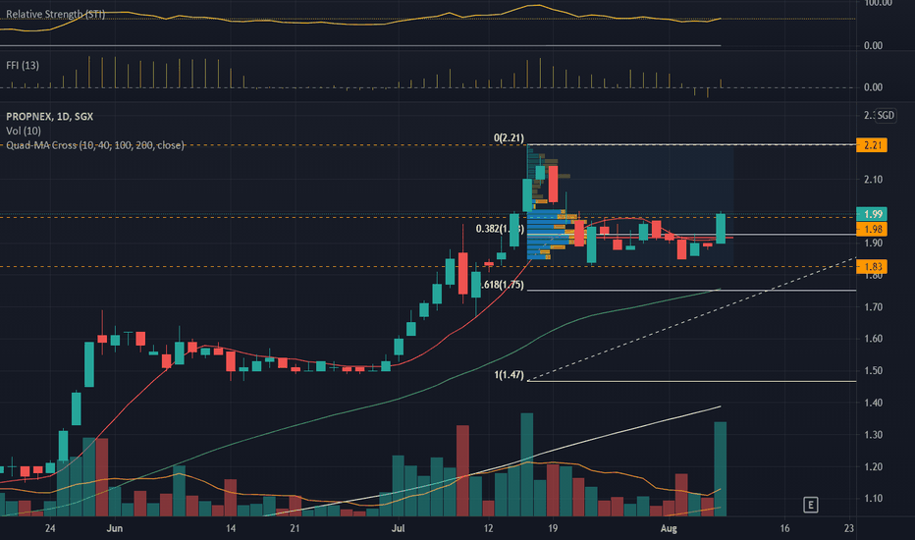Image resolution: width=915 pixels, height=540 pixels.
Task: Select the 0.382 Fibonacci level label
Action: pos(500,228)
